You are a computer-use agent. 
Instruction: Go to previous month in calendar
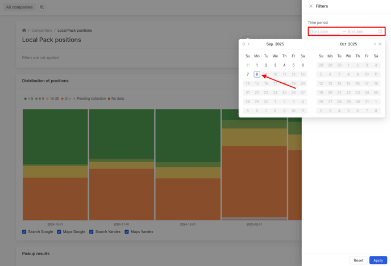pos(249,44)
